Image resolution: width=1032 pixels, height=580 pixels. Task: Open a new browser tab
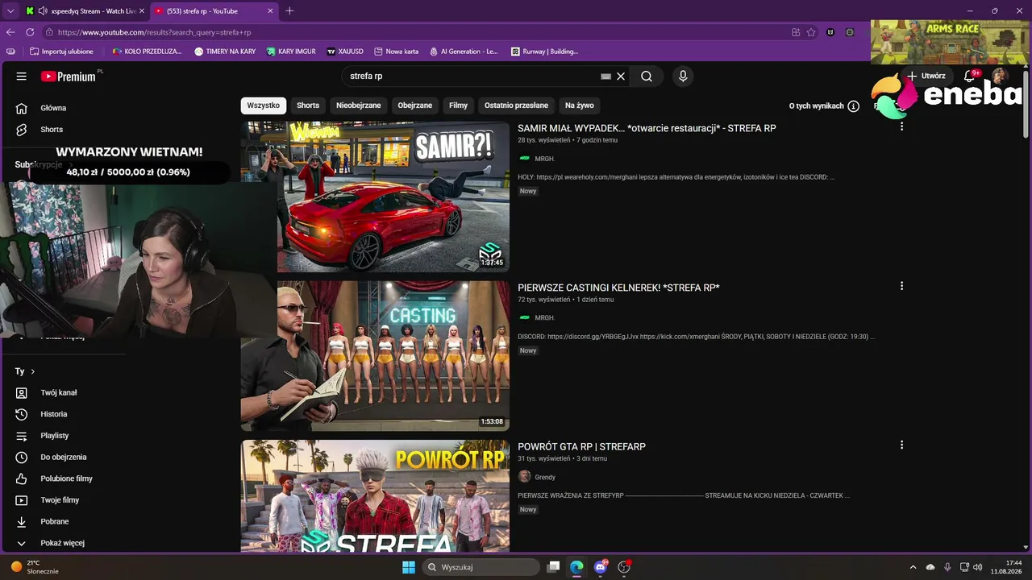[x=289, y=10]
